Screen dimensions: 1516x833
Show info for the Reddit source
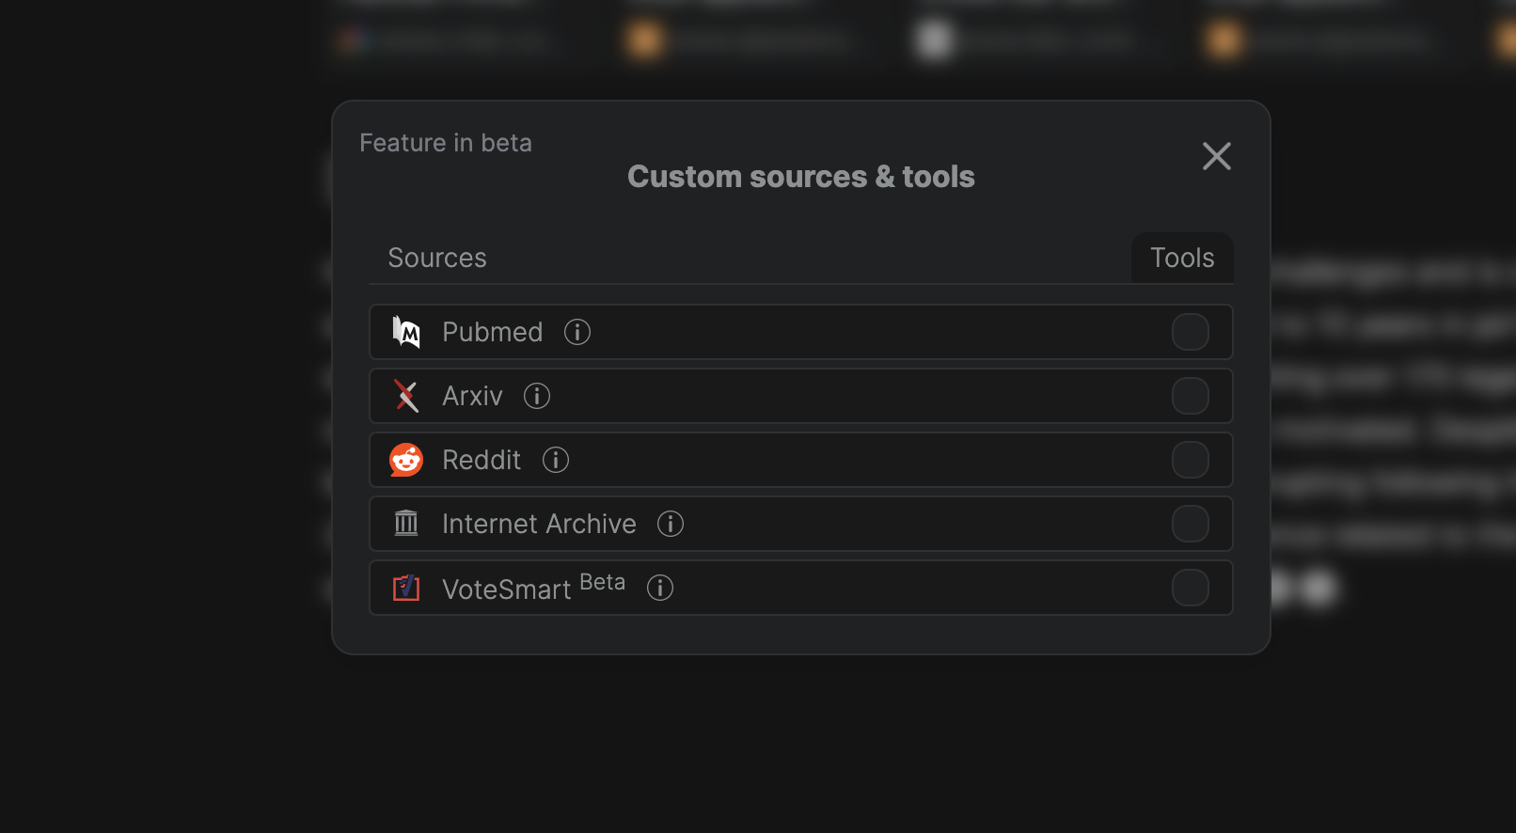[556, 460]
